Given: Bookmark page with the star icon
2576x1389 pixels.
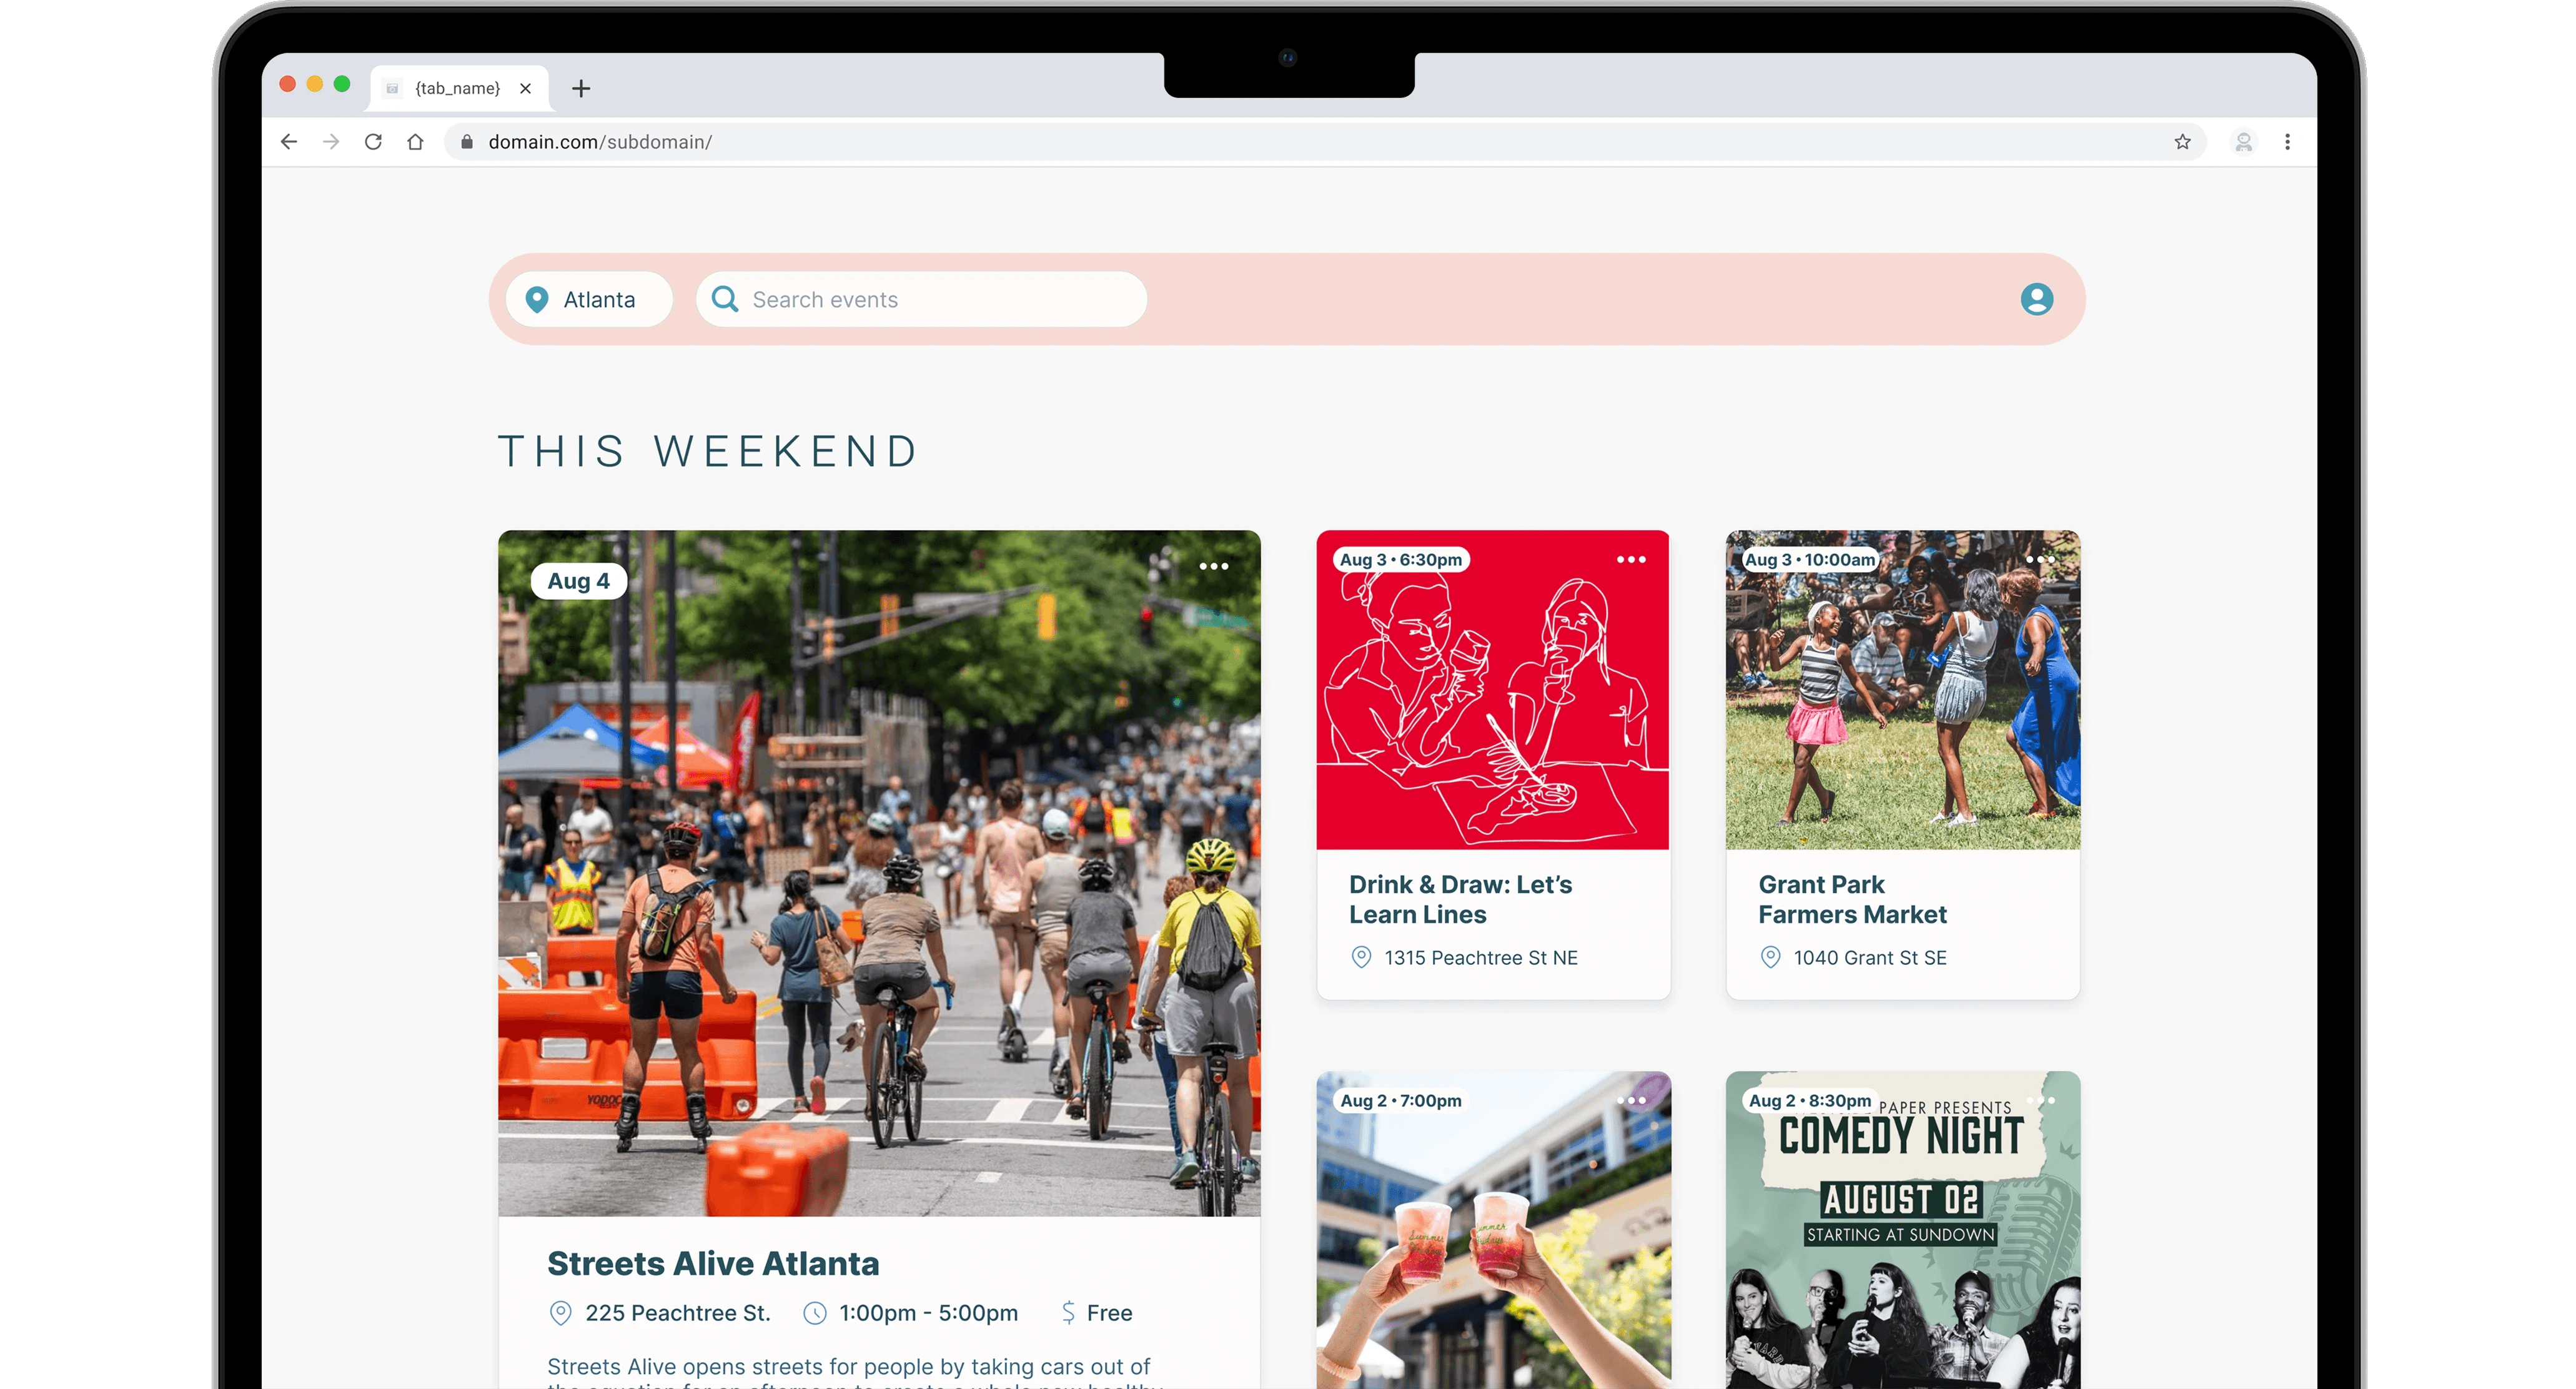Looking at the screenshot, I should tap(2182, 142).
